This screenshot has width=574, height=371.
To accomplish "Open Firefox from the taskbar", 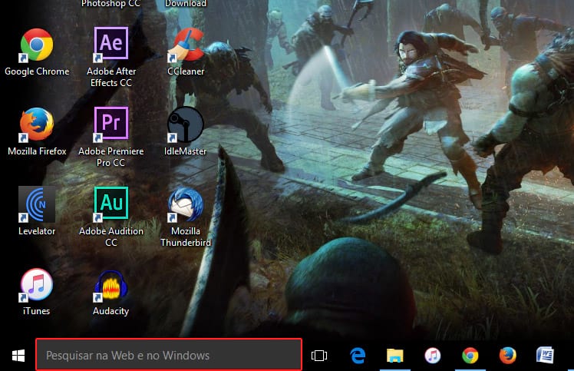I will tap(508, 356).
